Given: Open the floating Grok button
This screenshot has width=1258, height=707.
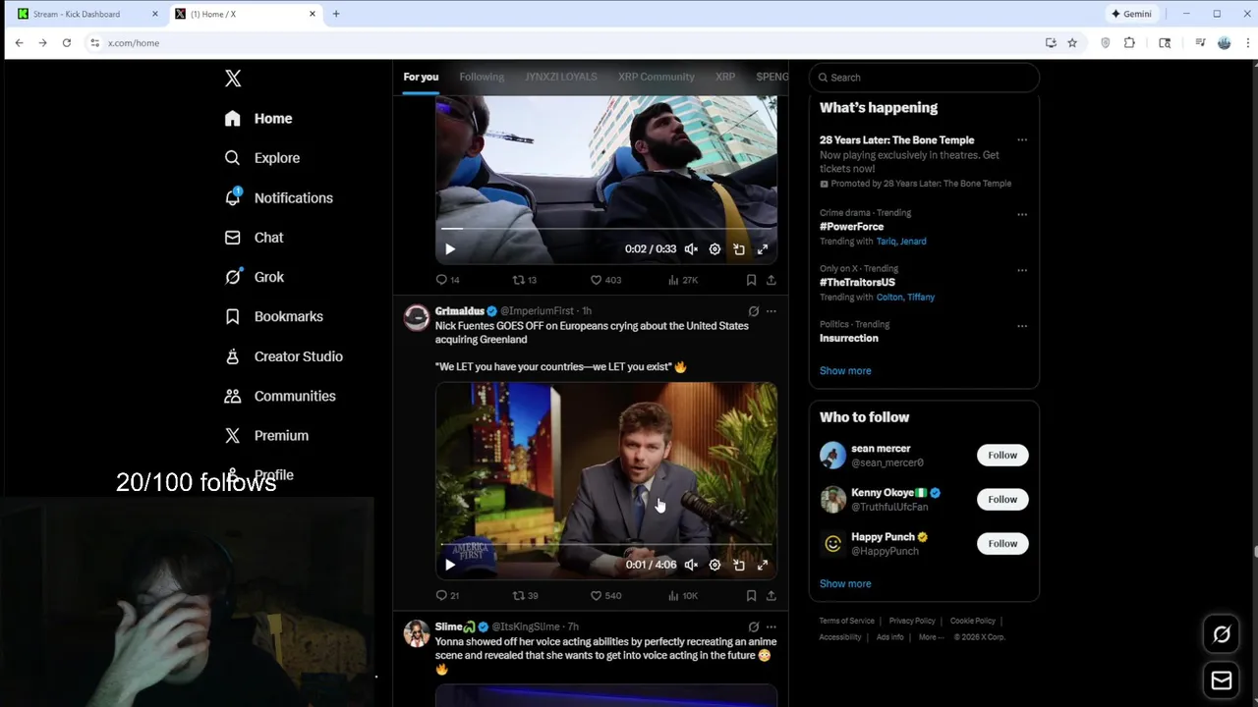Looking at the screenshot, I should click(1222, 634).
